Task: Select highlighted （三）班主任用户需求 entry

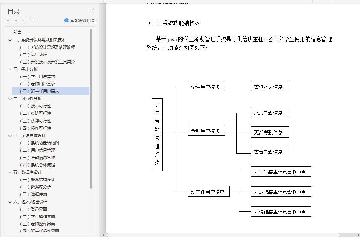Action: [51, 91]
